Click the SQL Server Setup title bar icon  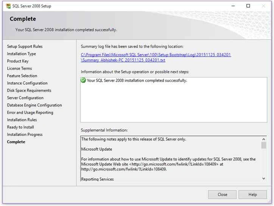pyautogui.click(x=8, y=6)
